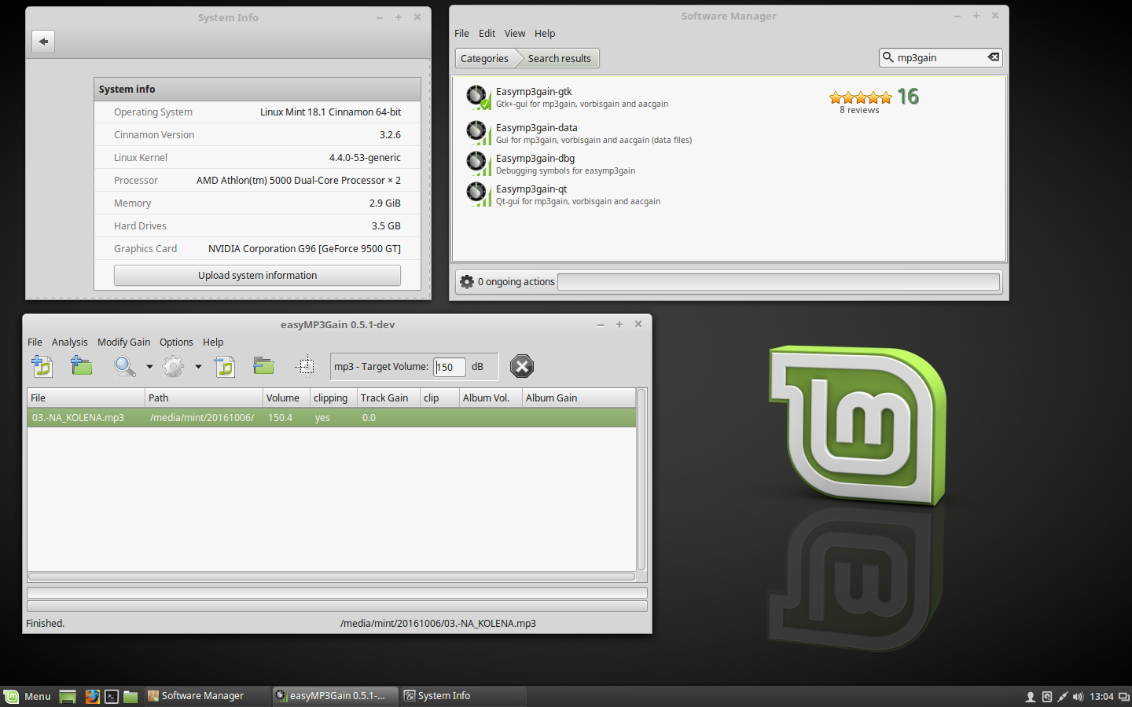Click the Easymp3gain-dbg package icon
Screen dimensions: 1132x707
(x=478, y=163)
